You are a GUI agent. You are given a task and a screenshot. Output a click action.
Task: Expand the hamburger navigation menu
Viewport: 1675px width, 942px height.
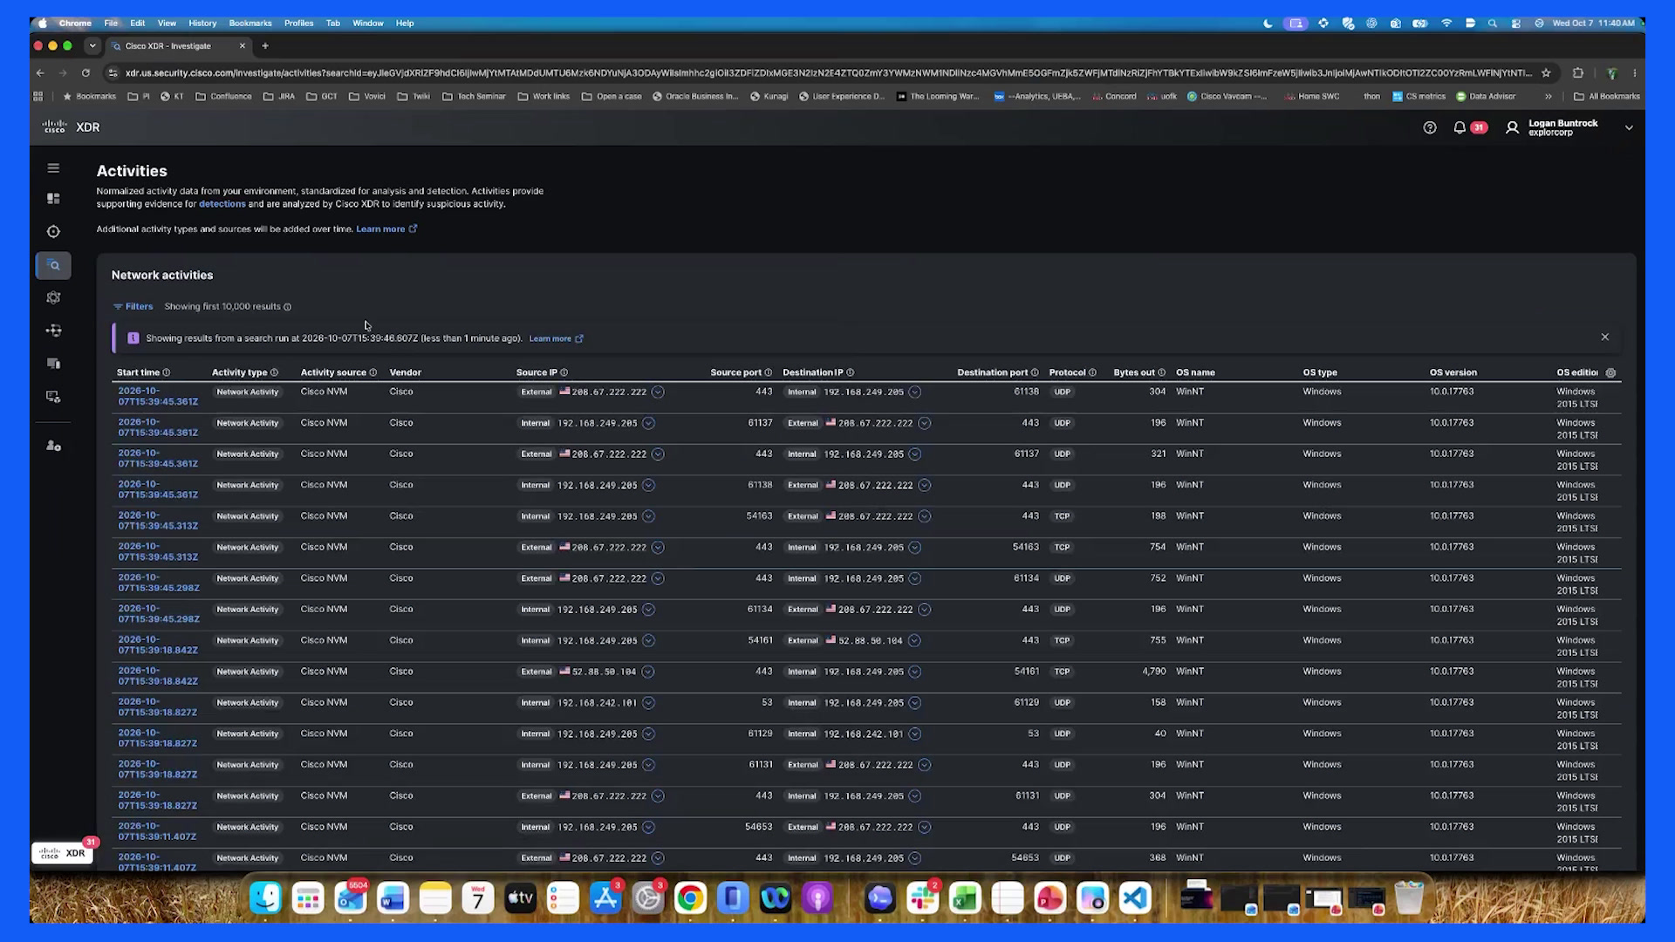pos(53,168)
